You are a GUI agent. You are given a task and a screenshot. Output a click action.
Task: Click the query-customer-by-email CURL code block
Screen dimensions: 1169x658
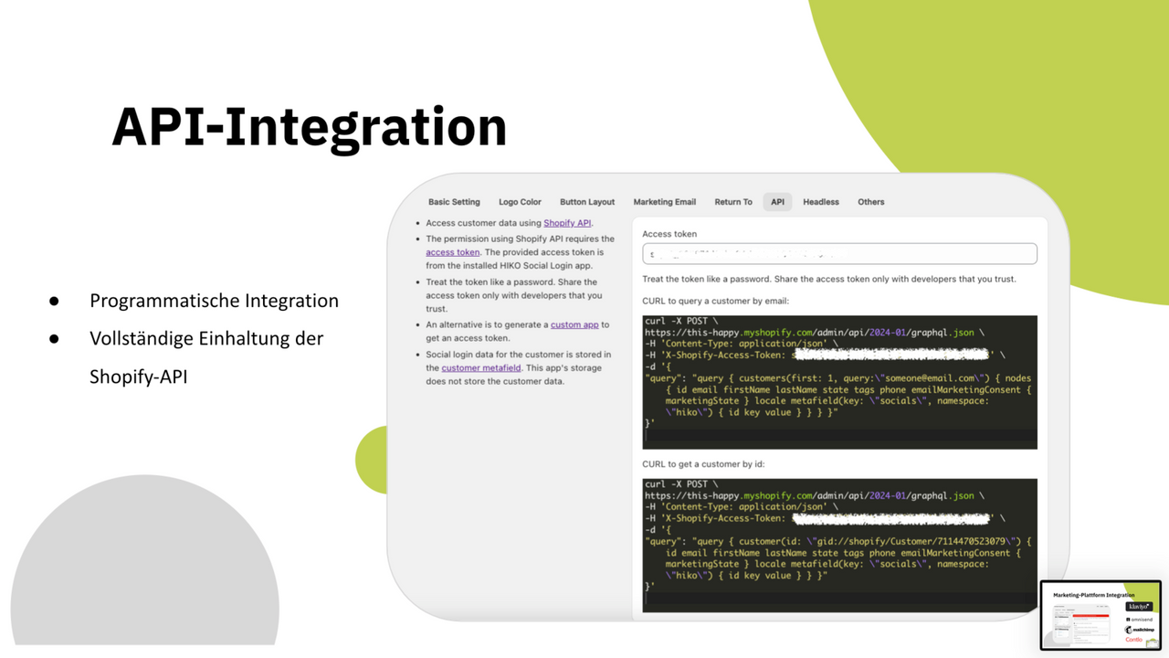point(839,382)
